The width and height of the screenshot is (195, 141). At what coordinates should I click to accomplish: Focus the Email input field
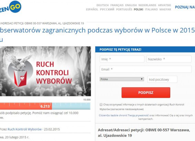[x=145, y=69]
